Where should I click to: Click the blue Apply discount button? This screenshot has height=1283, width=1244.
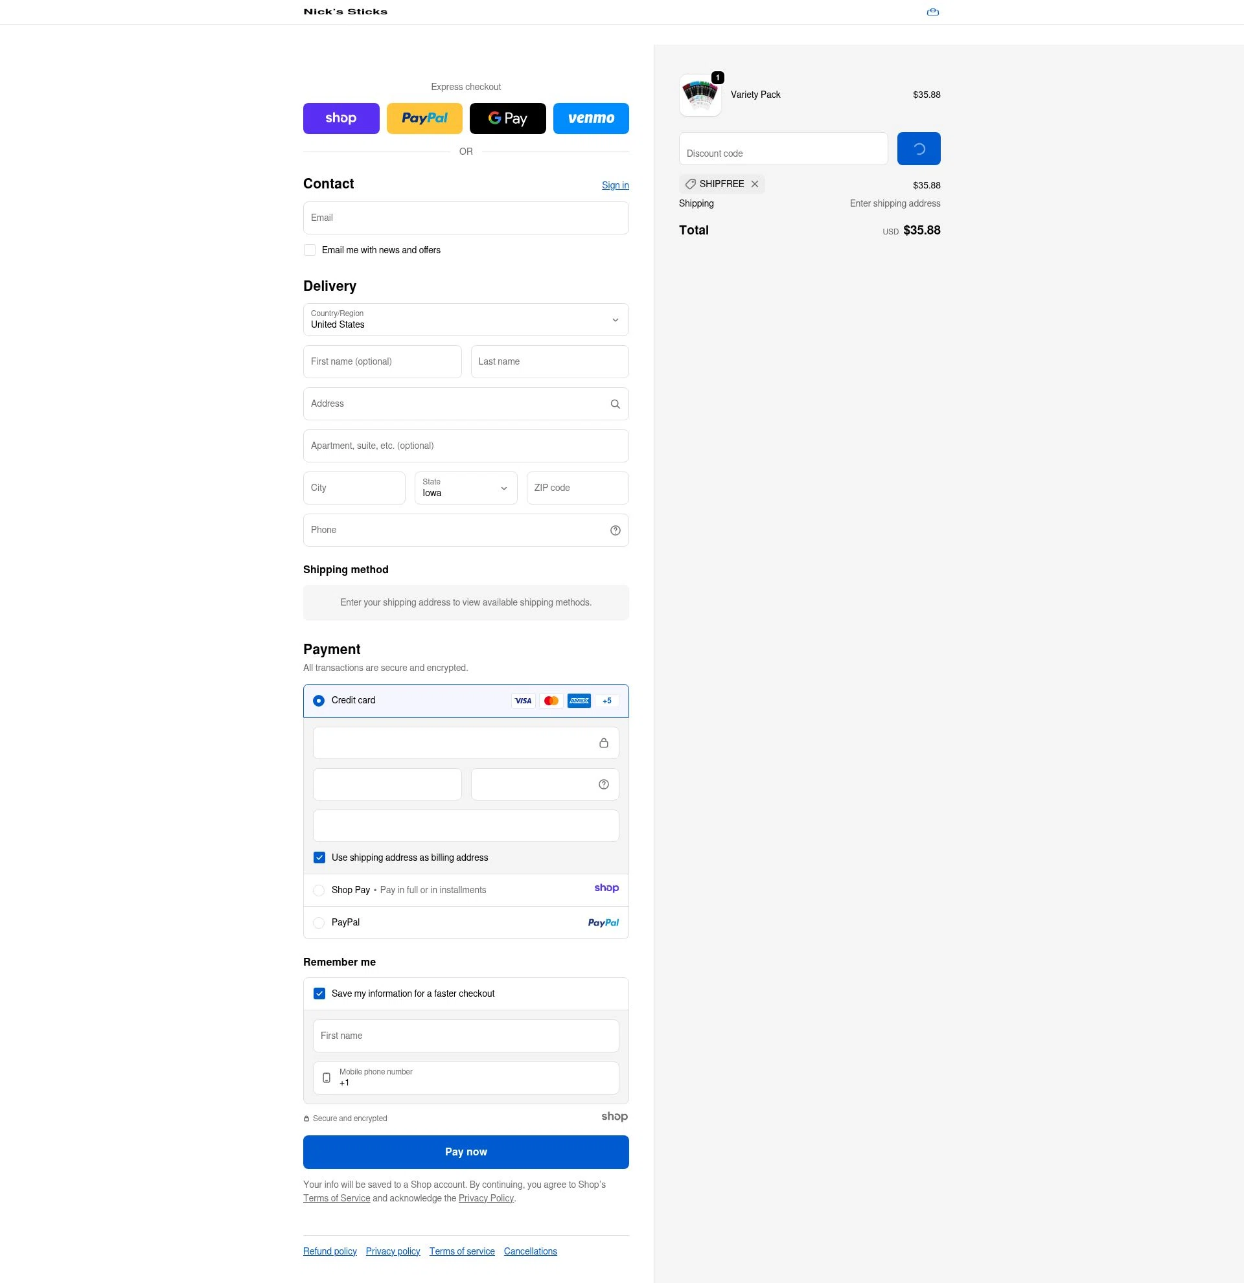pos(919,148)
